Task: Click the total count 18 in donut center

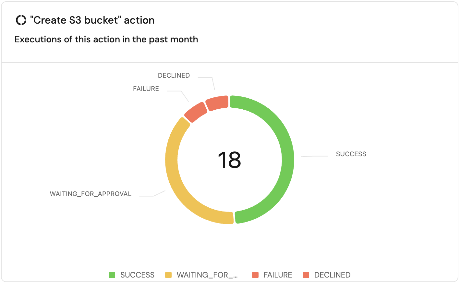Action: pos(229,160)
